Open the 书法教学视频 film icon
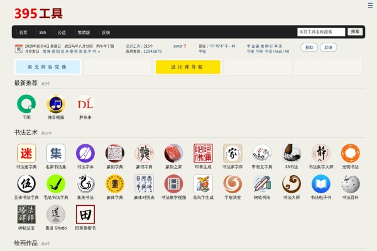377x251 pixels. click(173, 184)
